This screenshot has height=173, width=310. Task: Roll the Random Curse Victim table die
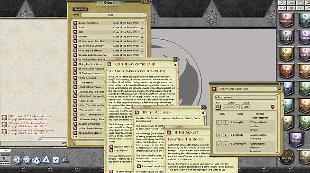(x=218, y=107)
